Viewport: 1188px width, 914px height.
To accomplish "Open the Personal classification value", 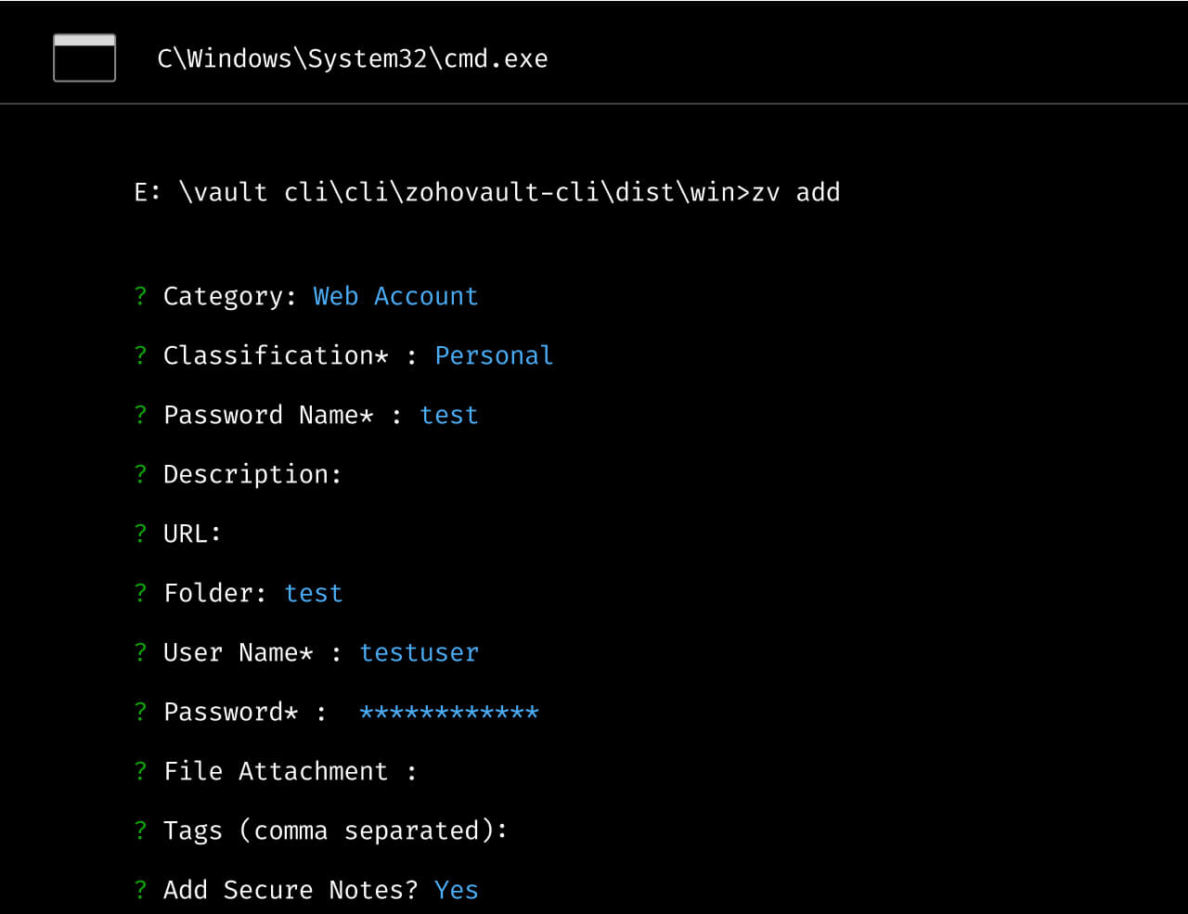I will tap(494, 355).
